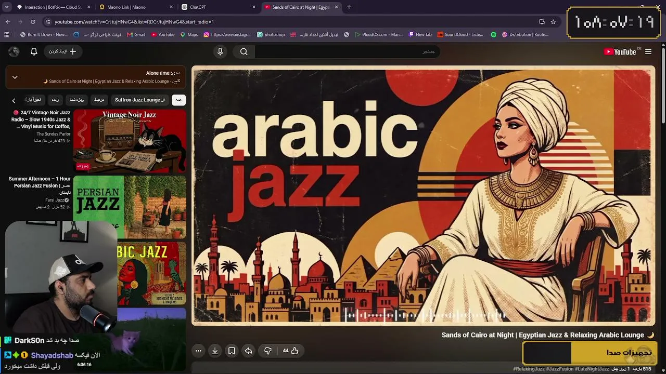Switch to the Maono Link tab

136,7
